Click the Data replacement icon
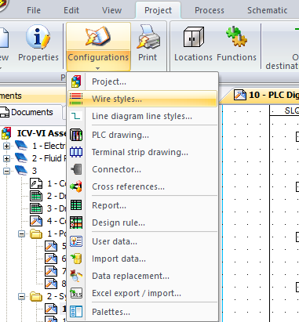The image size is (299, 322). 76,276
